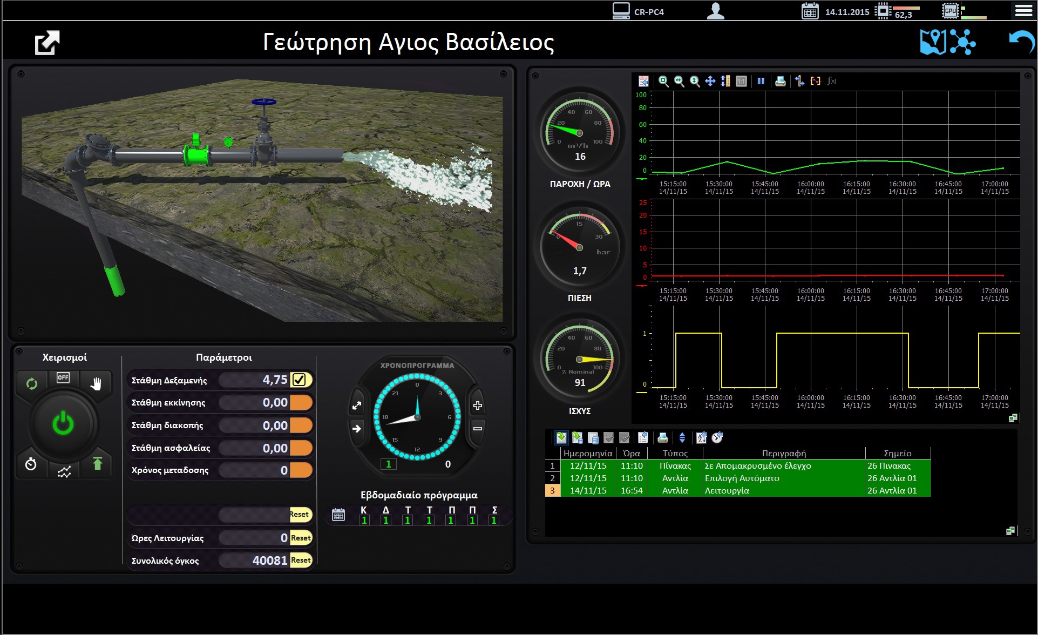Expand the scheduler with diagonal arrow button
1038x635 pixels.
point(357,406)
